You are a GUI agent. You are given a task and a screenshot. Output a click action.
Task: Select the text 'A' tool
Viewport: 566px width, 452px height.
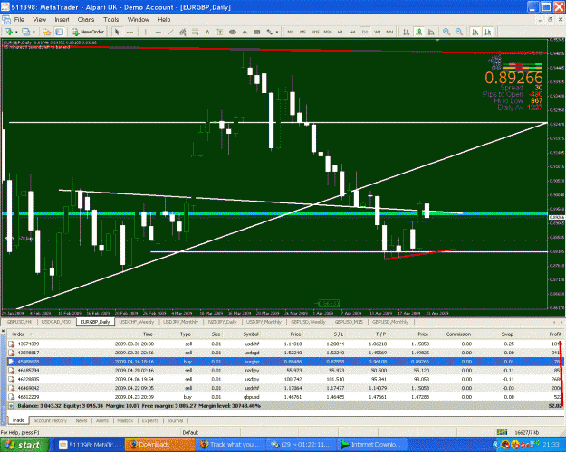tap(207, 32)
